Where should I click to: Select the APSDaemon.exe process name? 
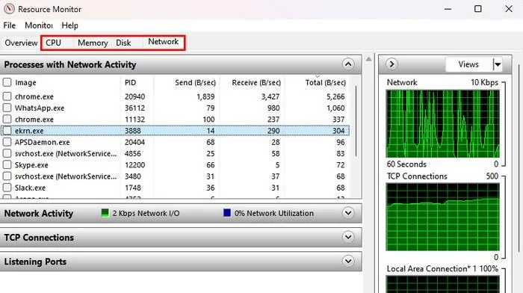(x=42, y=142)
